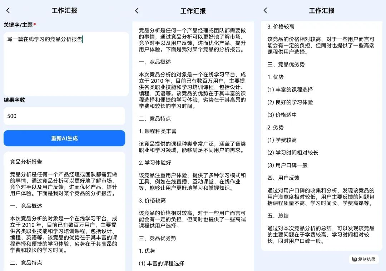Tap the back arrow on the rightmost screen
Viewport: 386px width, 271px height.
[x=265, y=11]
